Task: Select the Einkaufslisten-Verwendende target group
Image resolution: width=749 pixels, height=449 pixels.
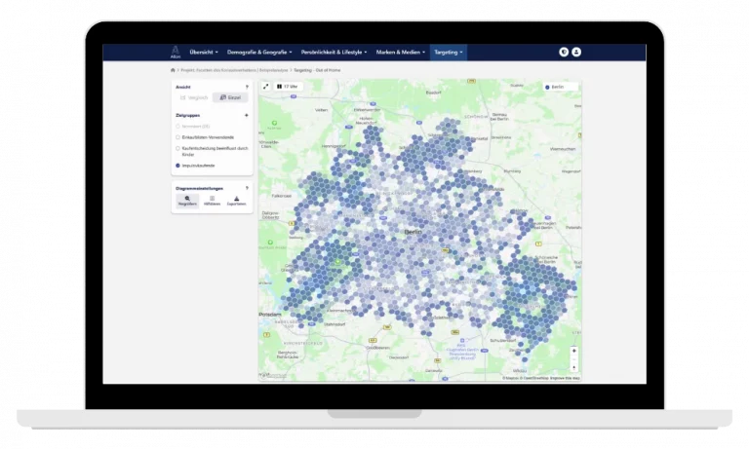Action: [178, 138]
